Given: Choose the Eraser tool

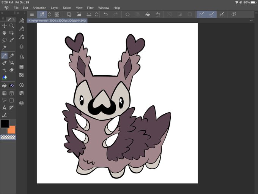Looking at the screenshot, I should pos(12,70).
